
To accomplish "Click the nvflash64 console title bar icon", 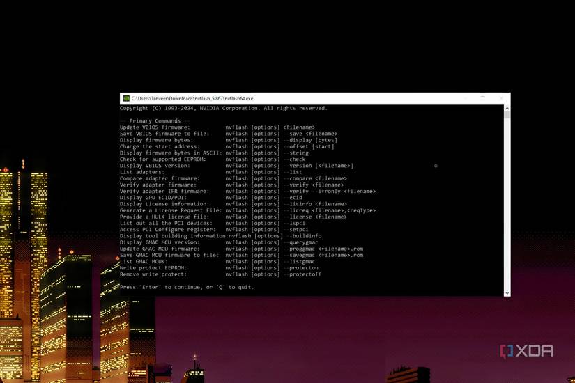I will point(126,98).
